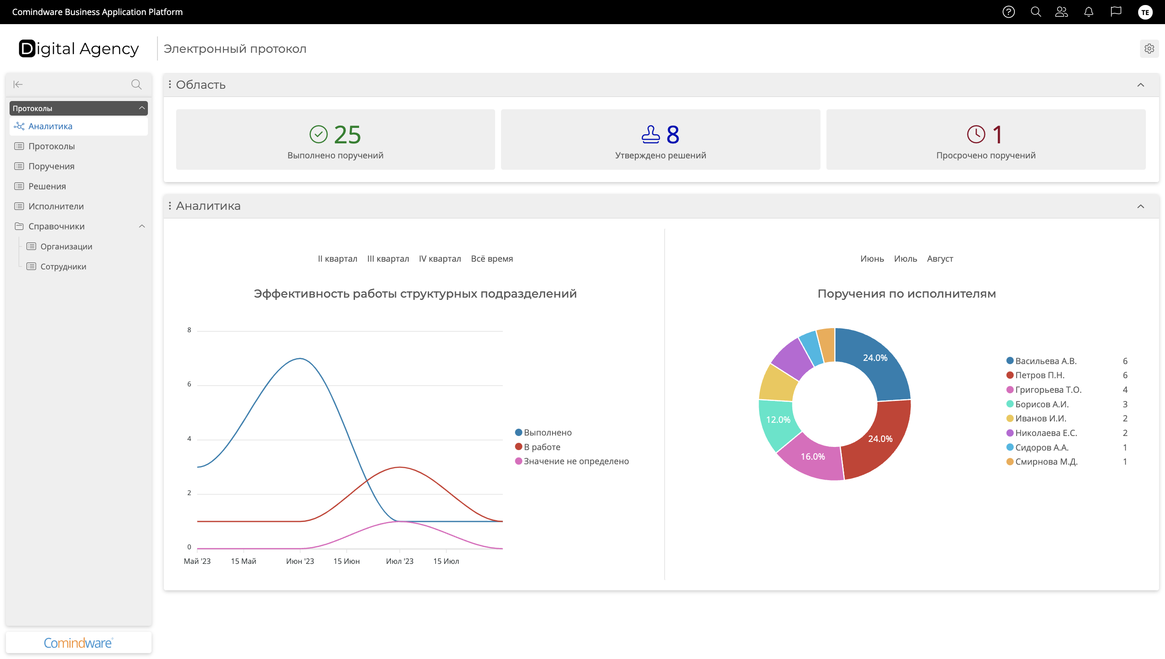The width and height of the screenshot is (1165, 659).
Task: Collapse the Область panel
Action: pyautogui.click(x=1141, y=85)
